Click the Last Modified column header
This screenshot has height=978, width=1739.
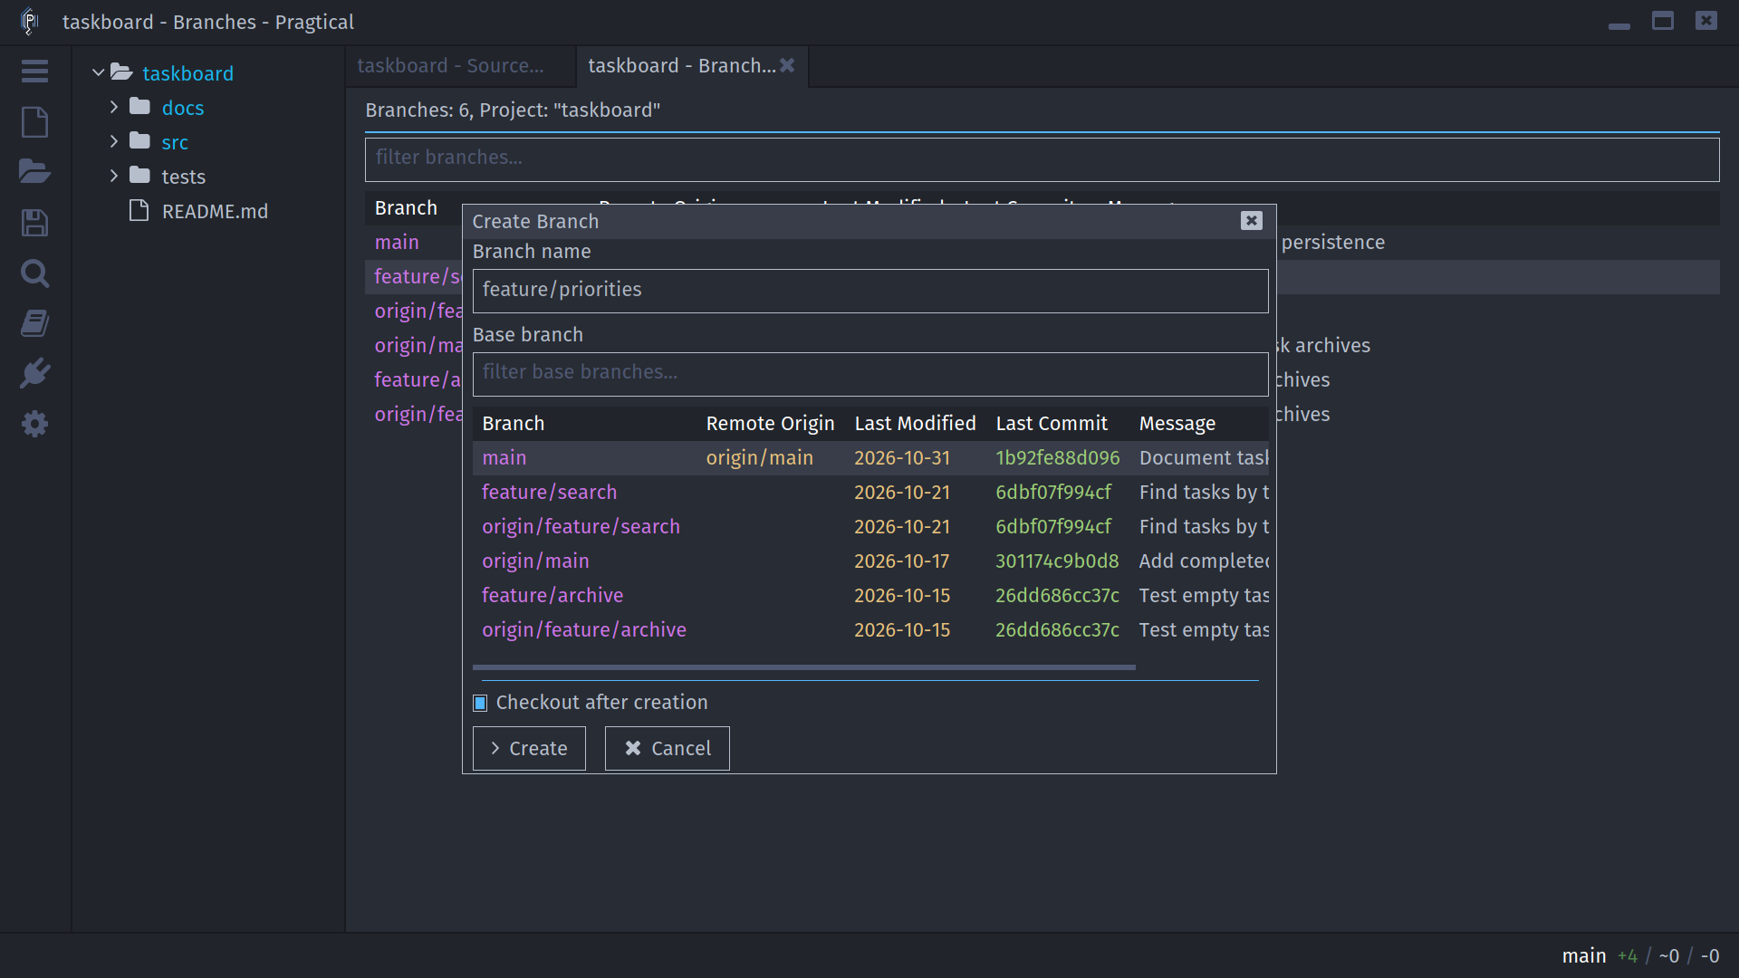click(915, 424)
